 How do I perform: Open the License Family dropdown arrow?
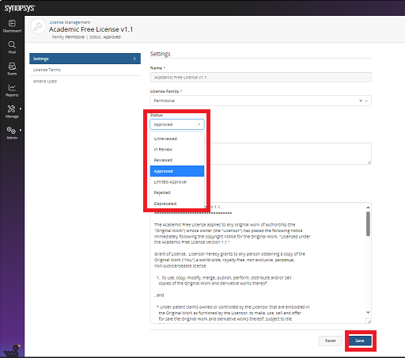(x=366, y=101)
